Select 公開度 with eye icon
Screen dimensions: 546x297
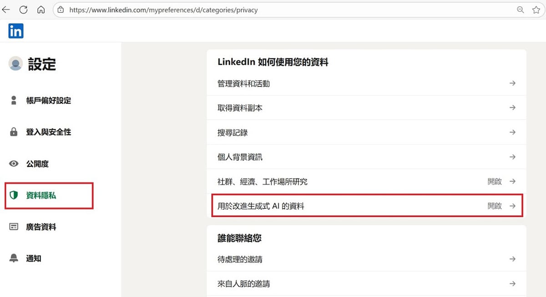point(37,164)
